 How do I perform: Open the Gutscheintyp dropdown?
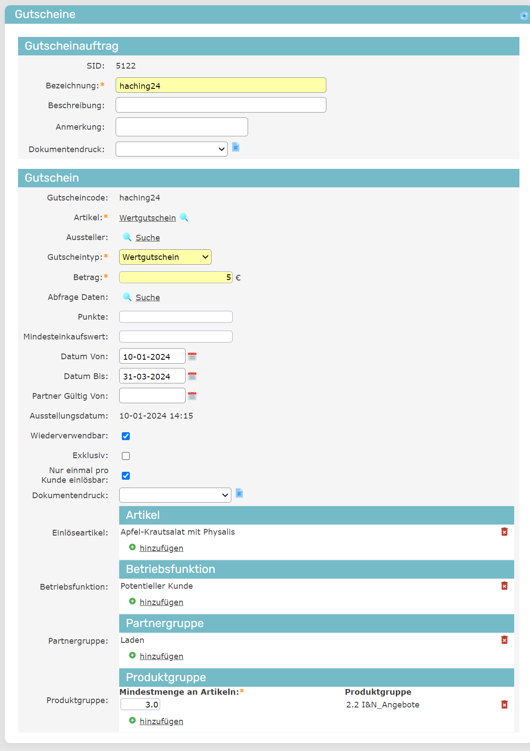tap(165, 257)
